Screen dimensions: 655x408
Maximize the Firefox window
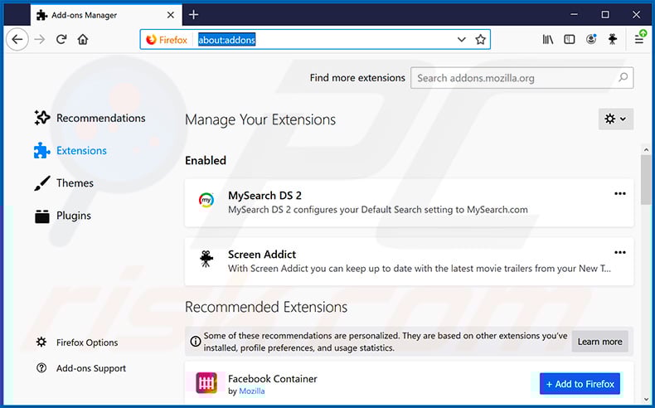(605, 15)
